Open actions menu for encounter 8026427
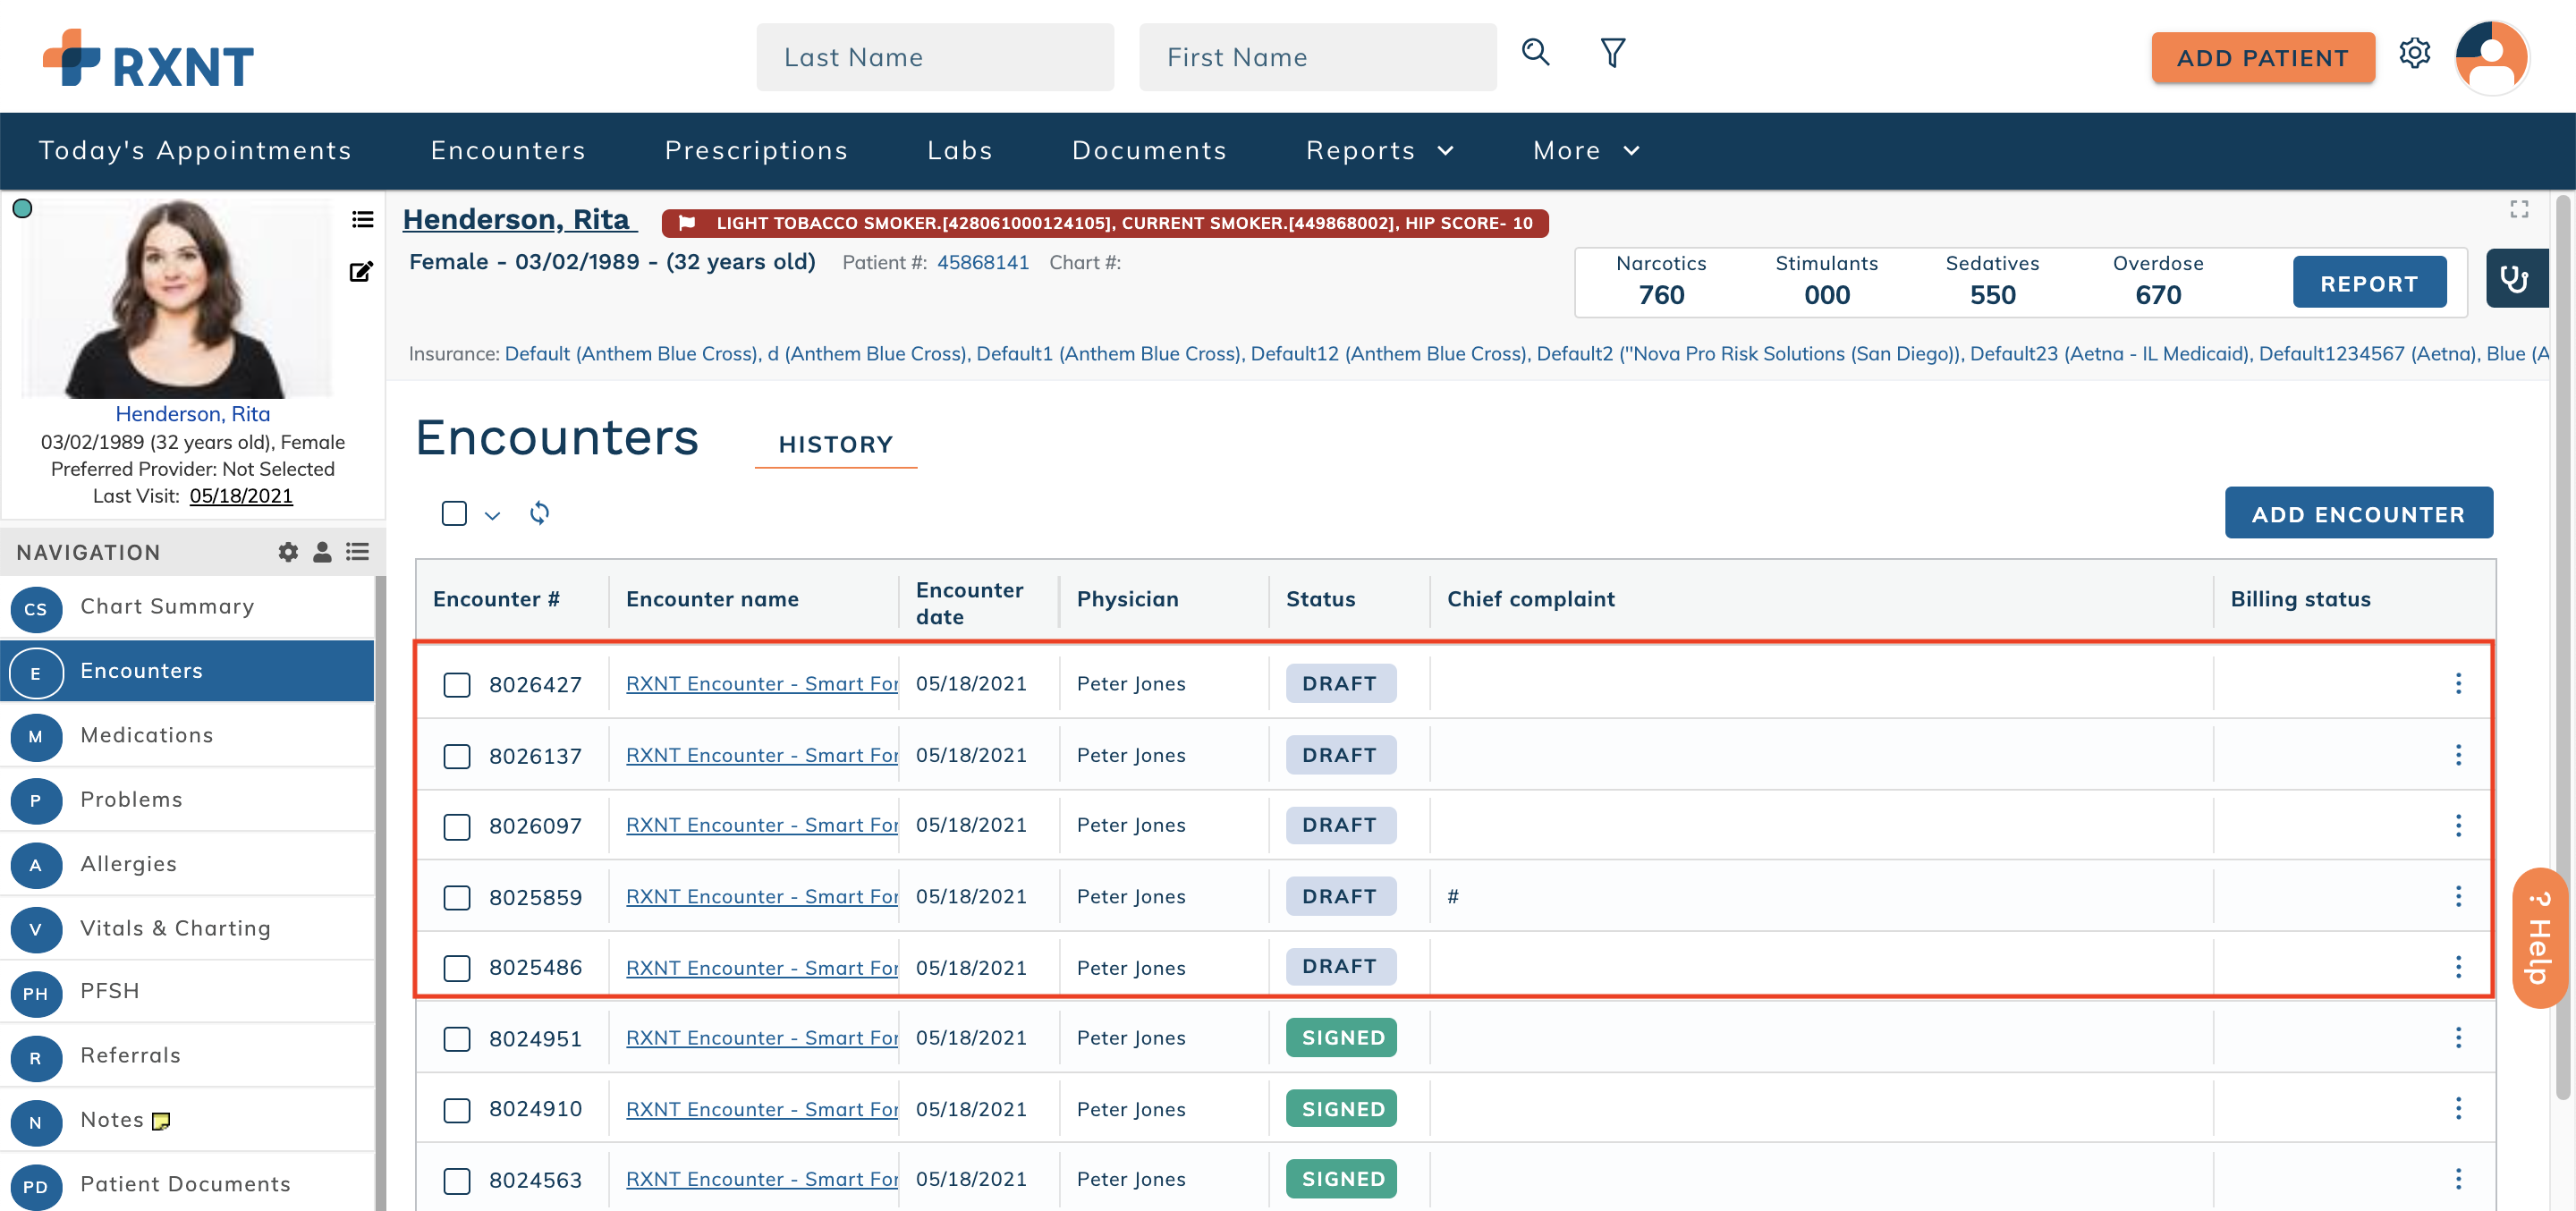 pyautogui.click(x=2457, y=683)
